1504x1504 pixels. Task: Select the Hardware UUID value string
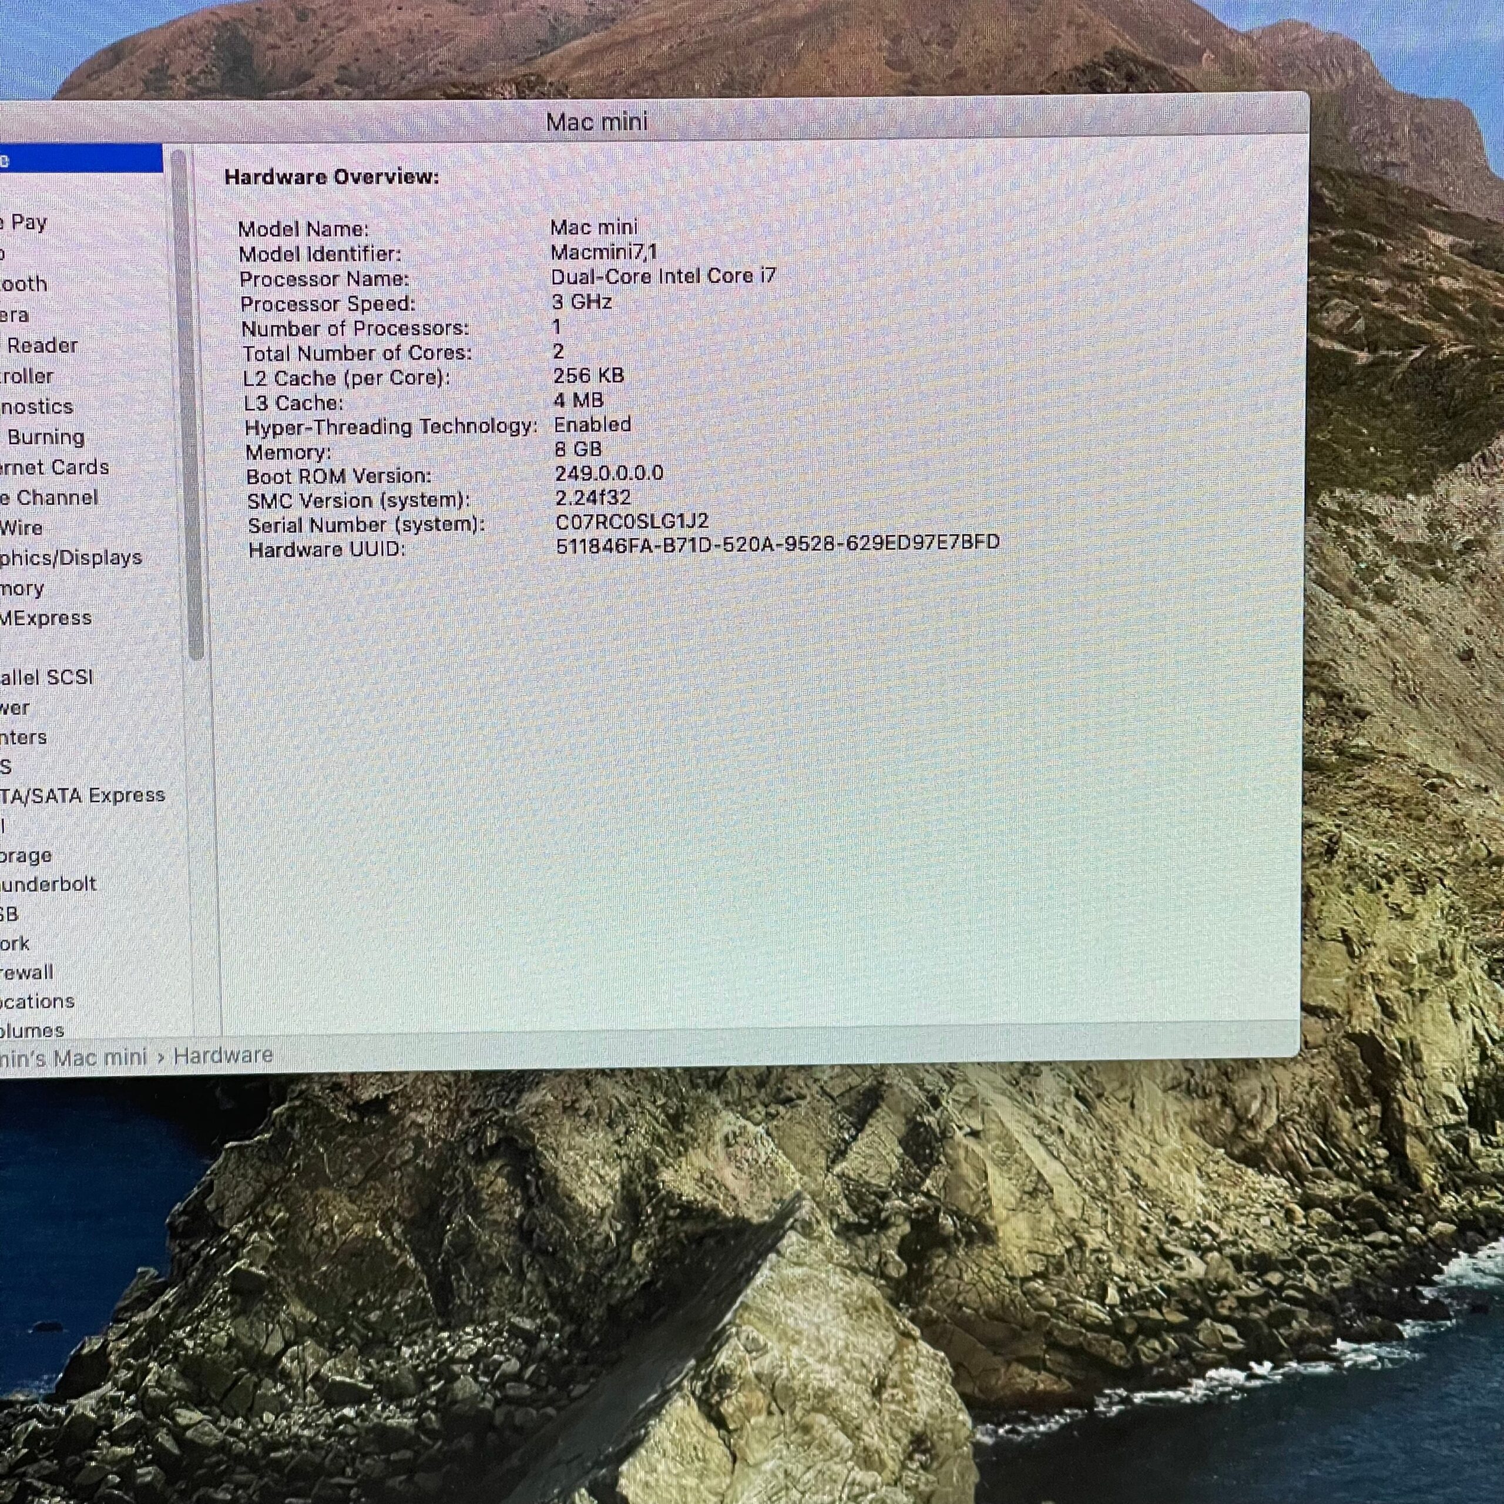[x=778, y=543]
